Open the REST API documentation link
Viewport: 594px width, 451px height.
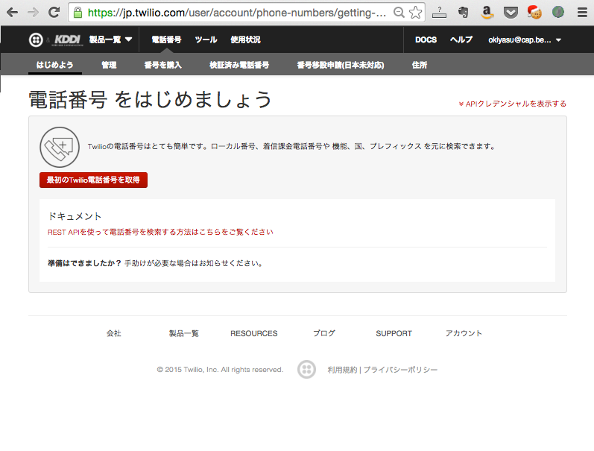[x=160, y=232]
